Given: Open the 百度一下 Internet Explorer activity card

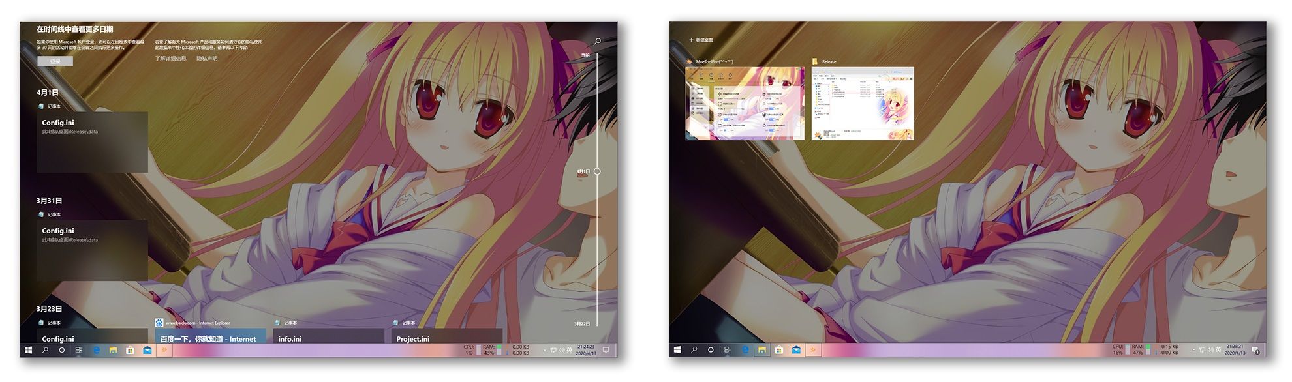Looking at the screenshot, I should pos(210,336).
